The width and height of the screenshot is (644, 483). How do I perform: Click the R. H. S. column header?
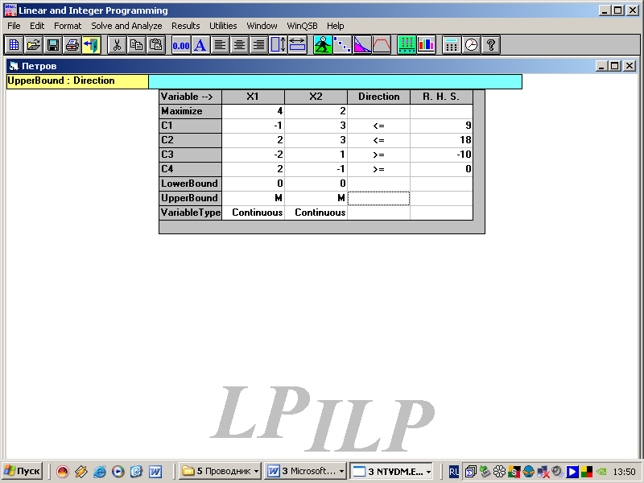click(x=441, y=97)
